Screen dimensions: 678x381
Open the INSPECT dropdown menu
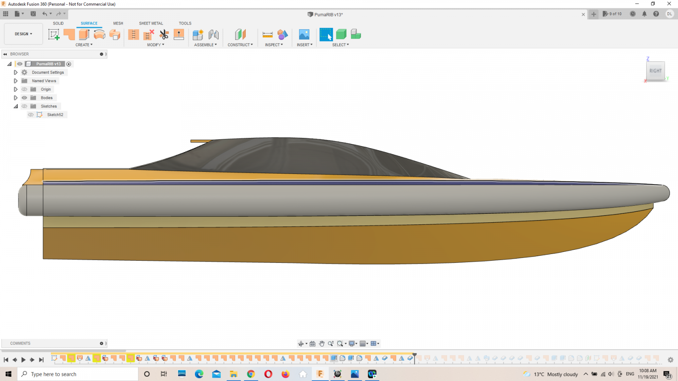(274, 45)
